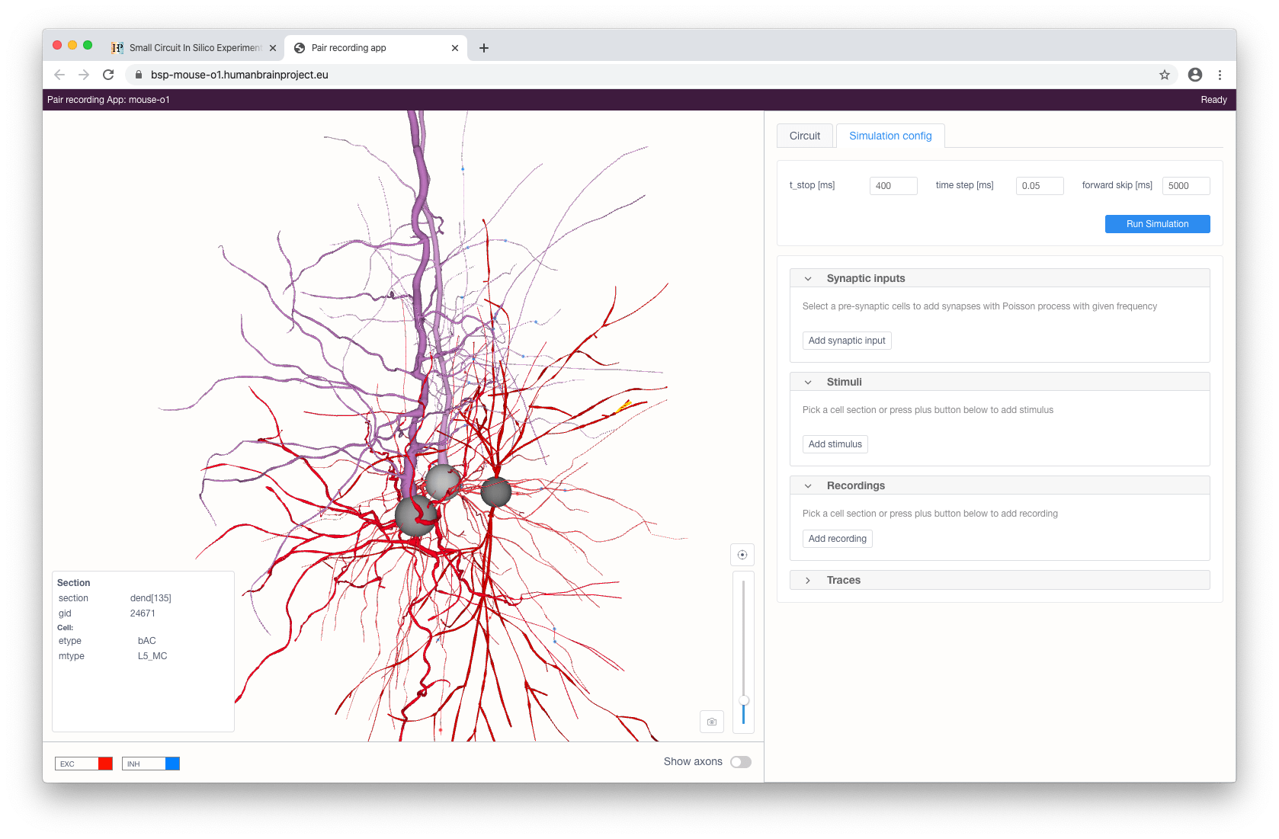
Task: Click the dark gray neuron soma sphere
Action: pyautogui.click(x=496, y=492)
